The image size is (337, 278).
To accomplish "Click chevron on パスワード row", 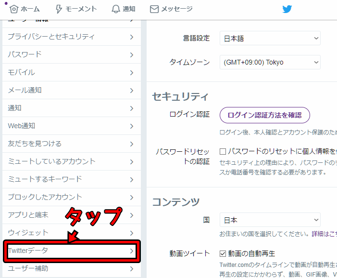I will (132, 55).
